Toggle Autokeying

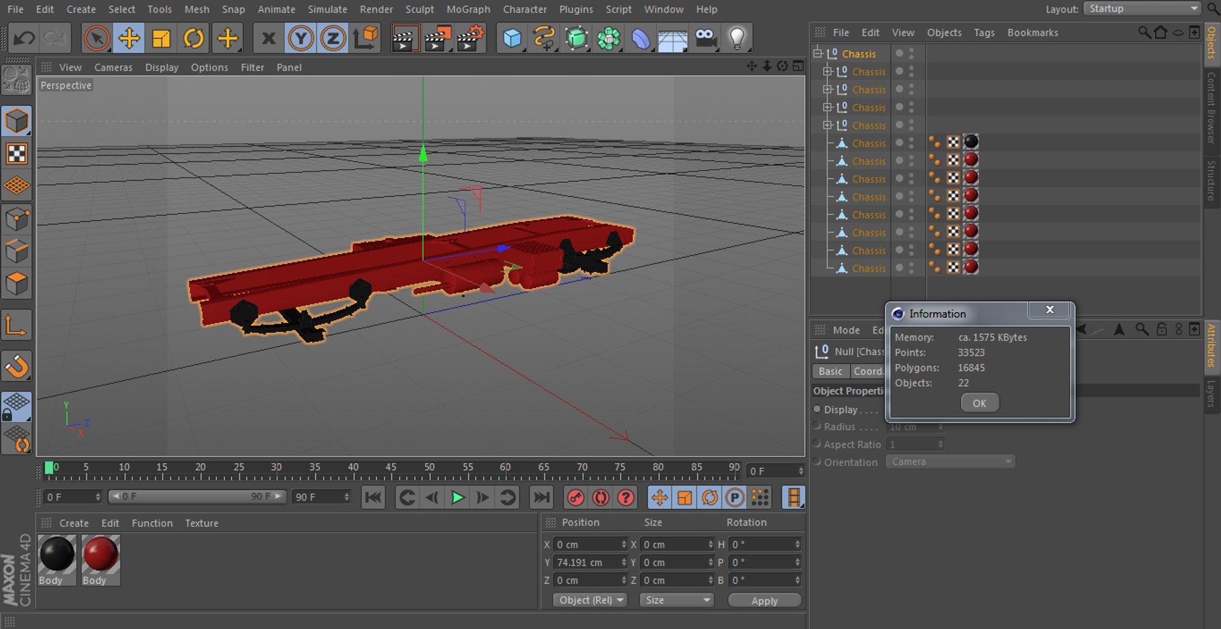click(601, 497)
